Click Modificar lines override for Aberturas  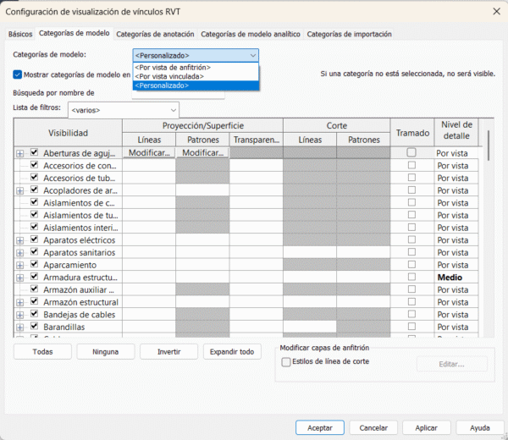148,153
